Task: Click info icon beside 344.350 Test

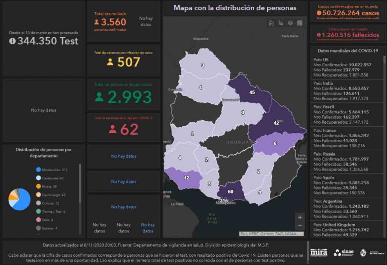Action: pos(13,41)
